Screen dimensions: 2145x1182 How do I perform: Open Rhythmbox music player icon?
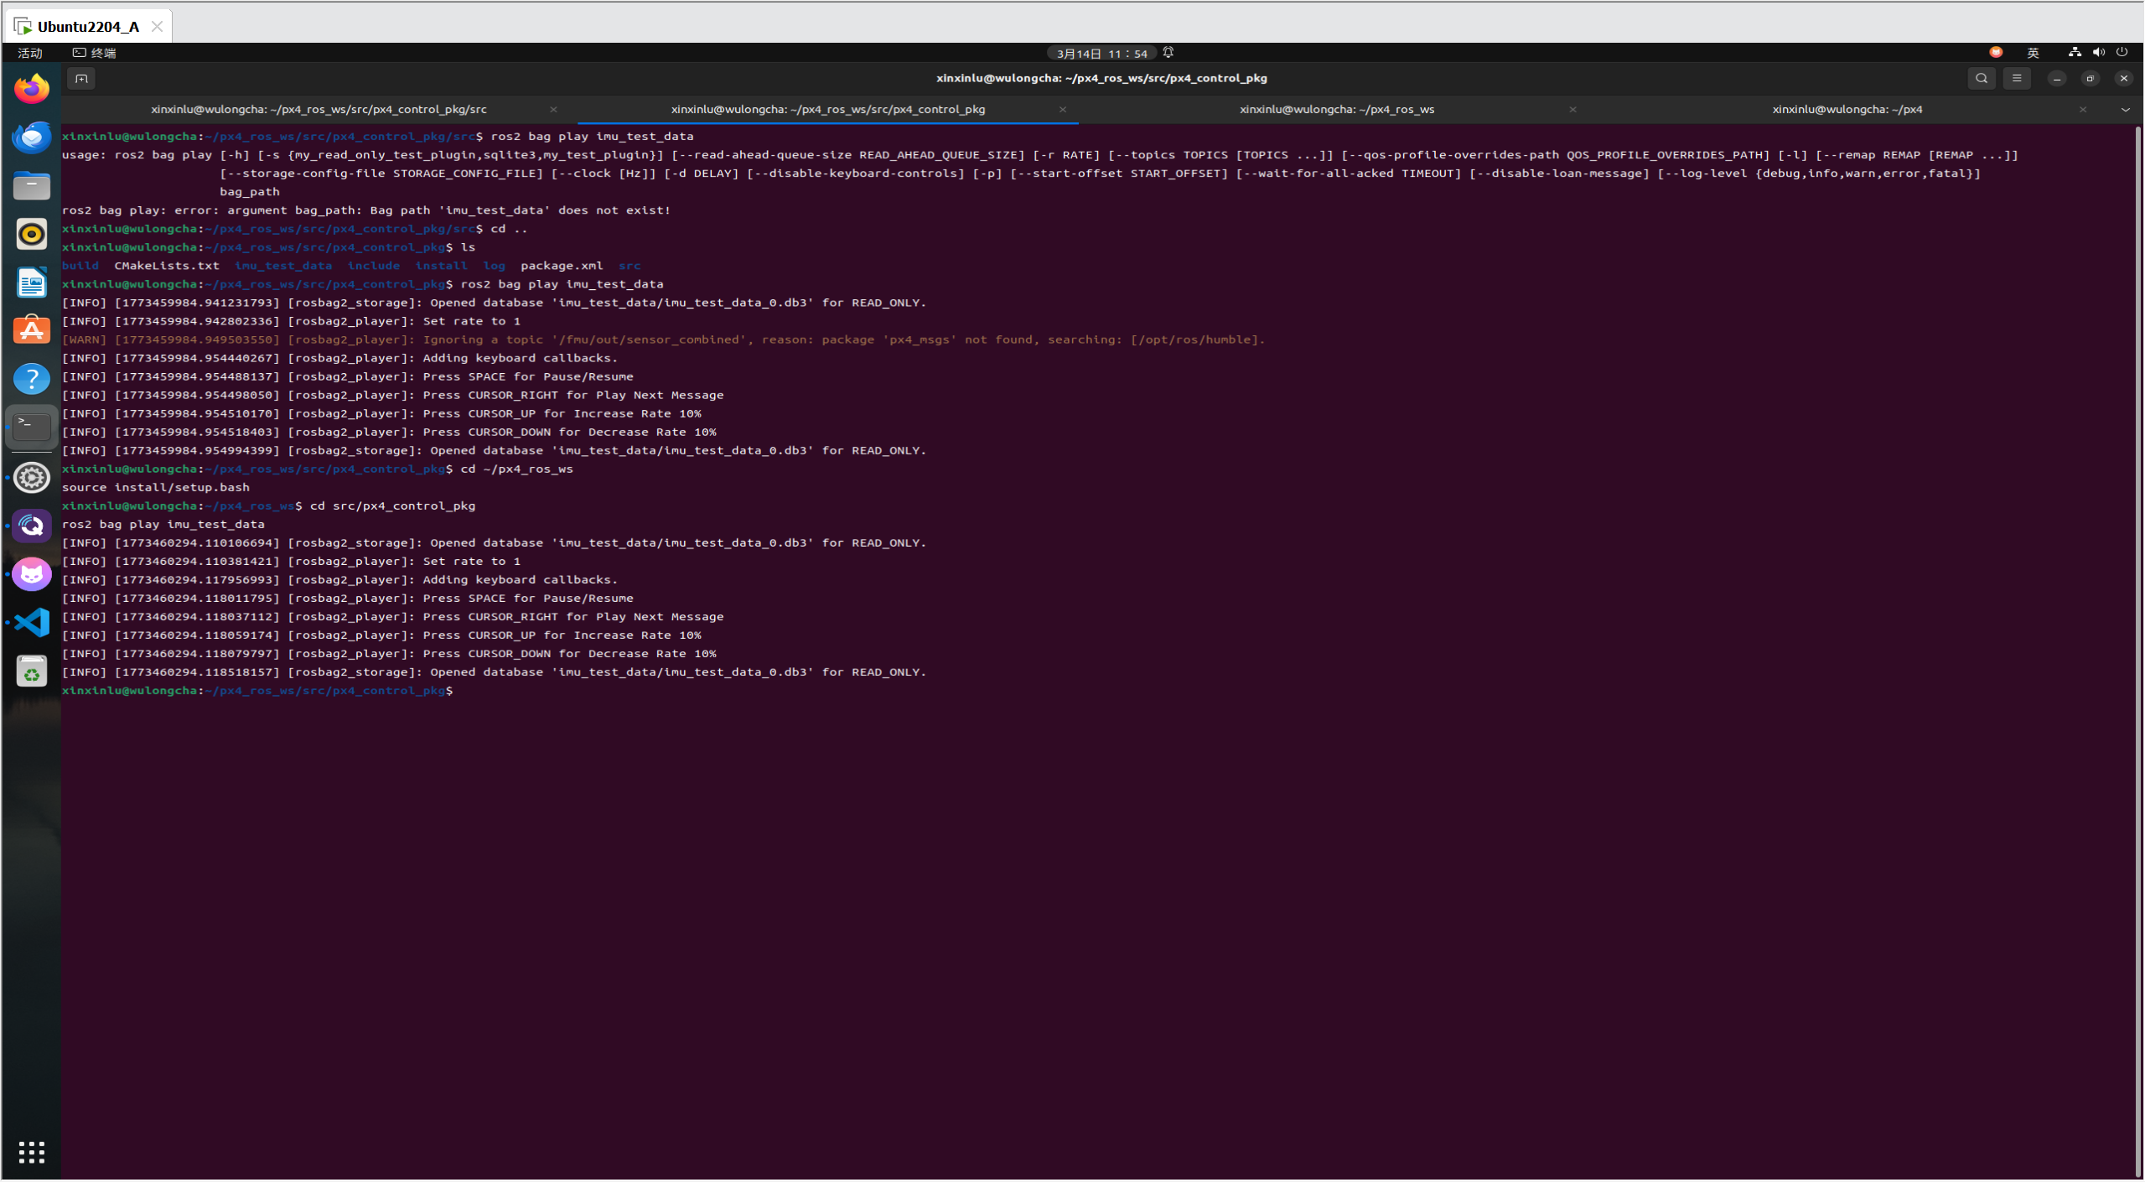32,235
